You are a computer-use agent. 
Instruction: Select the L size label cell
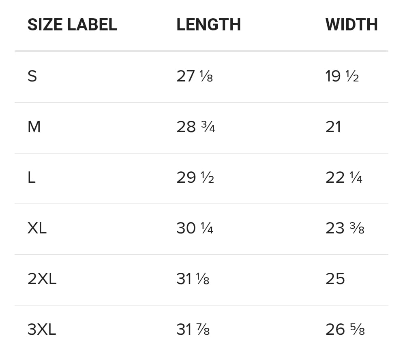point(32,177)
